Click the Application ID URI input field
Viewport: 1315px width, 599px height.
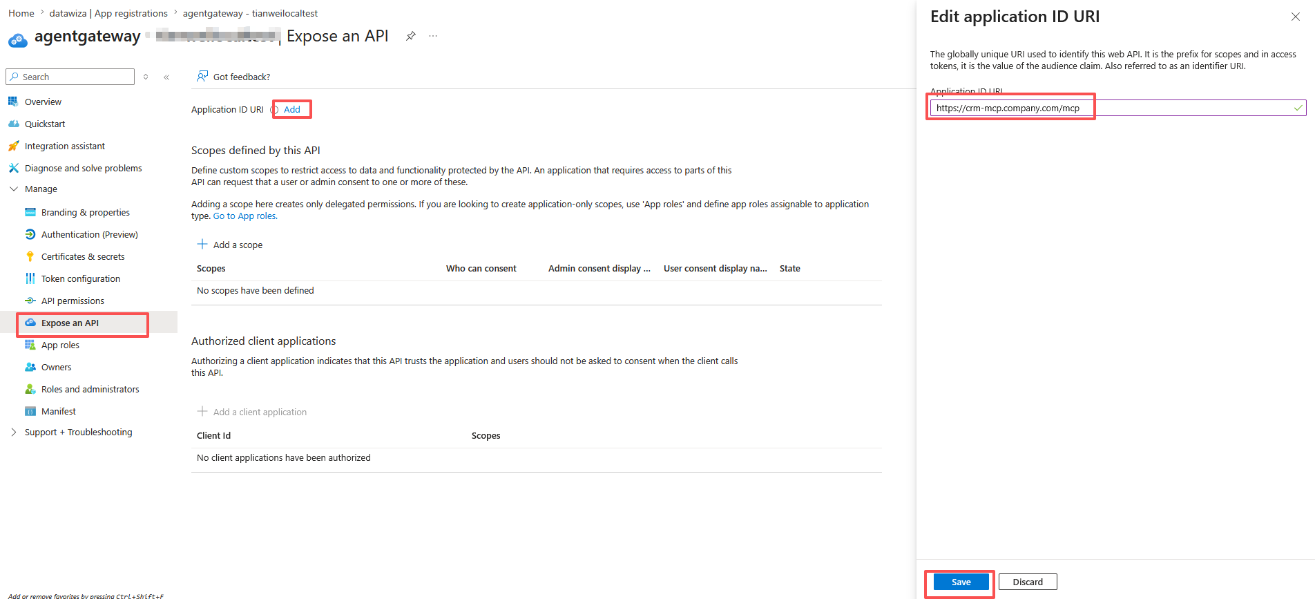[x=1118, y=108]
